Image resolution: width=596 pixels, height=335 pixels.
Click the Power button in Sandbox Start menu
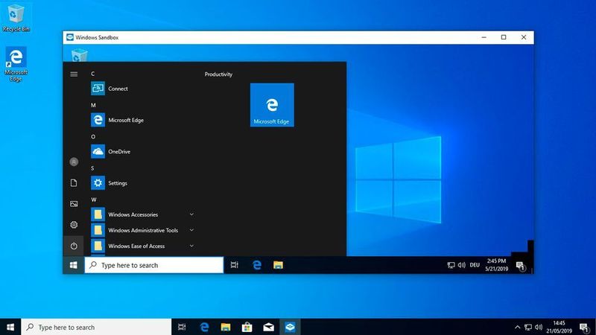[x=74, y=246]
